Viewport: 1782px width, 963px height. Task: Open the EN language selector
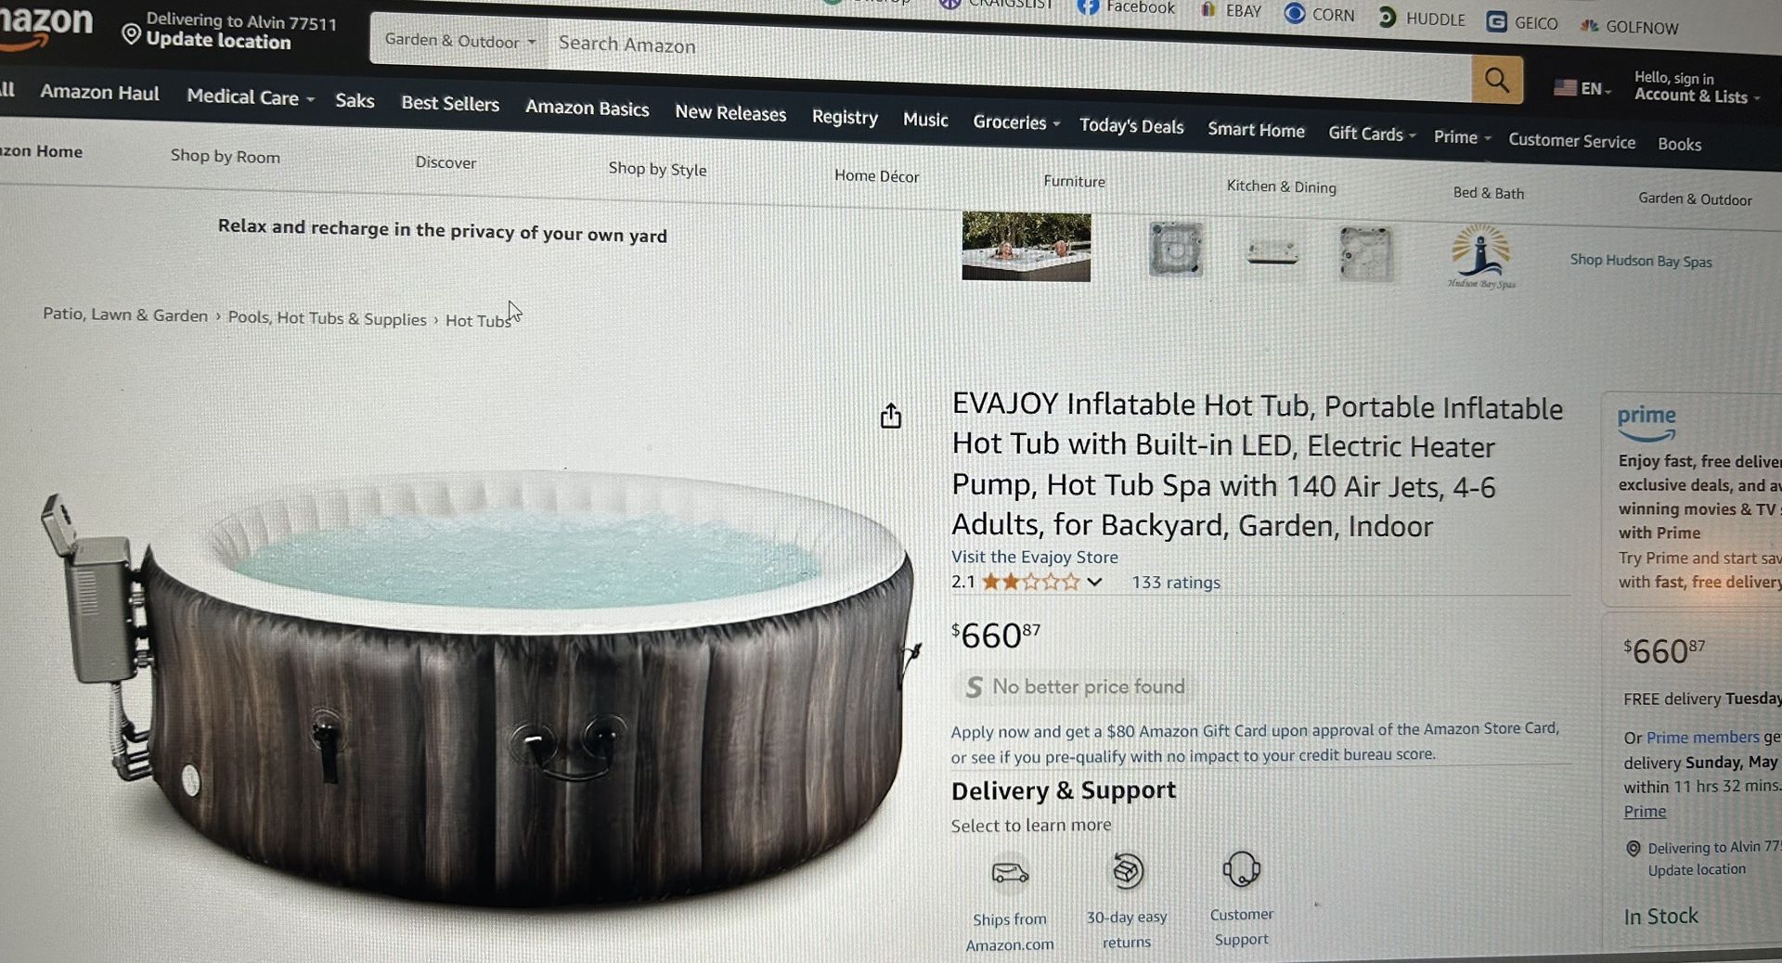pos(1582,88)
